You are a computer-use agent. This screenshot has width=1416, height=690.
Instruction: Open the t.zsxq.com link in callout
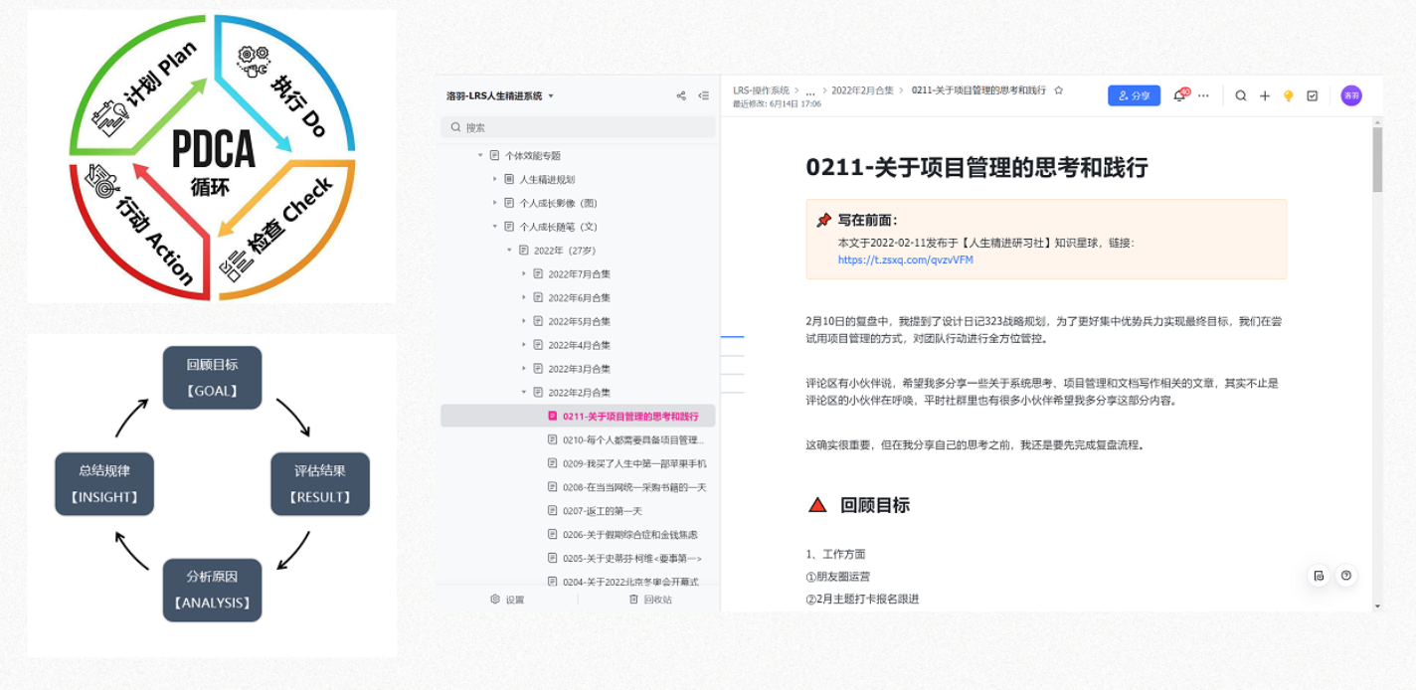click(906, 260)
